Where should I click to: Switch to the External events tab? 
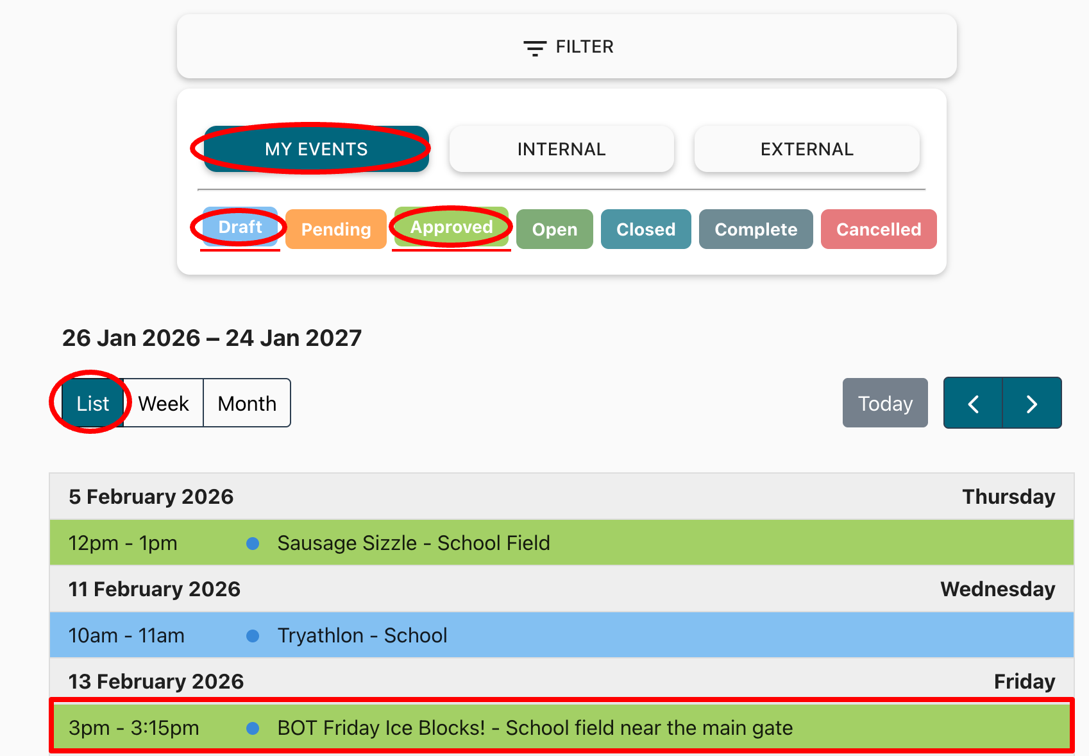tap(807, 150)
